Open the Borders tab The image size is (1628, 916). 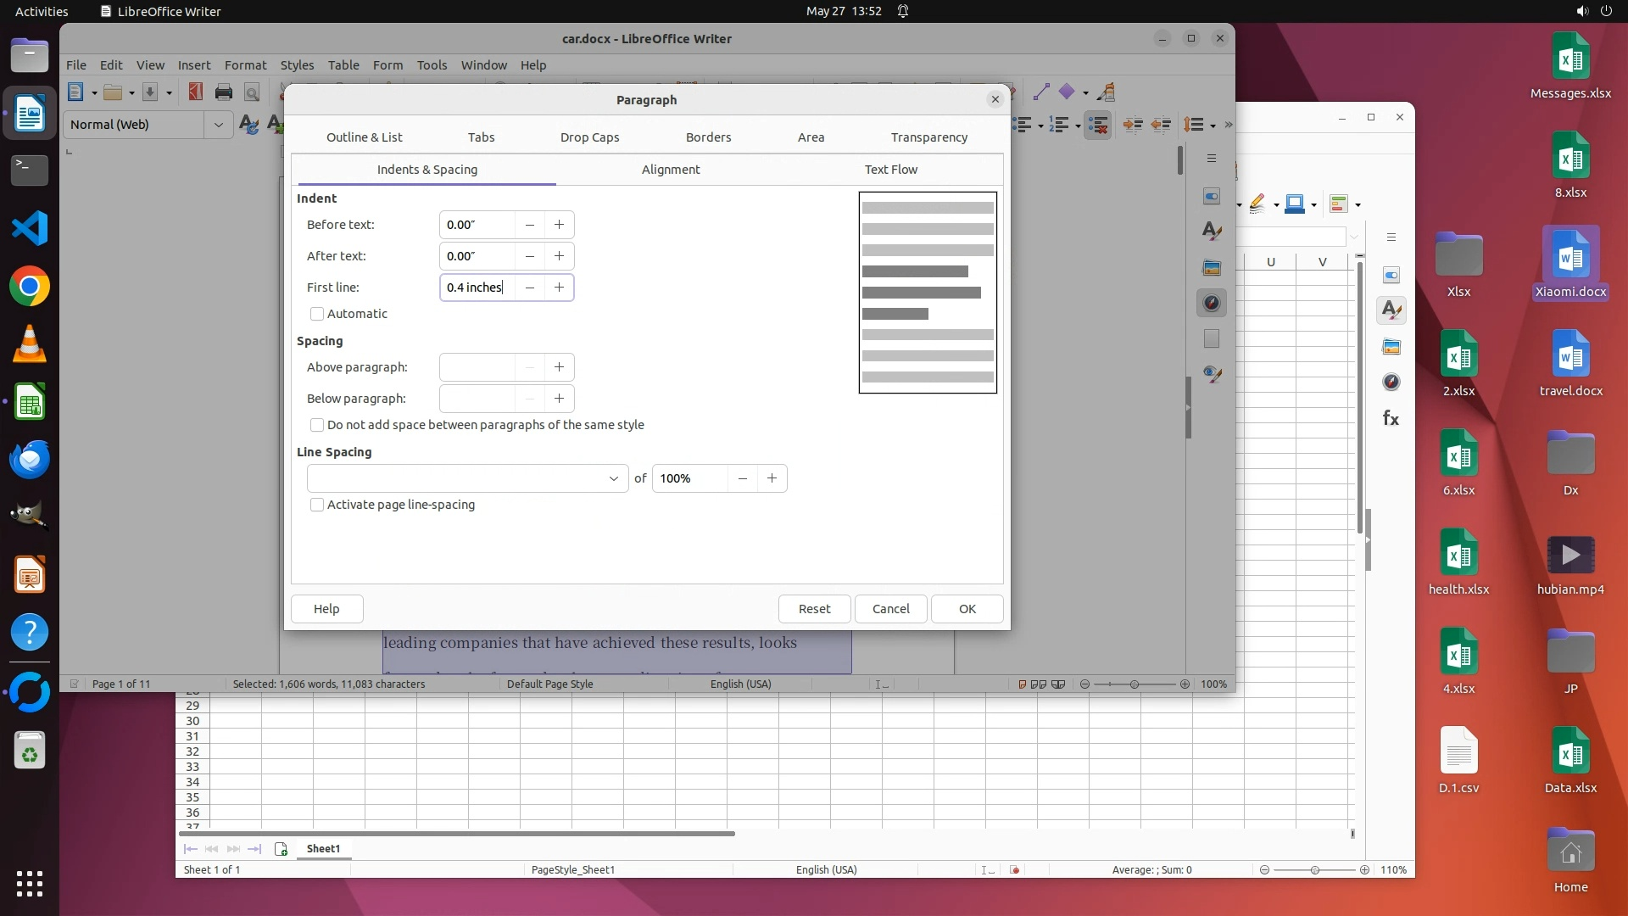click(708, 137)
